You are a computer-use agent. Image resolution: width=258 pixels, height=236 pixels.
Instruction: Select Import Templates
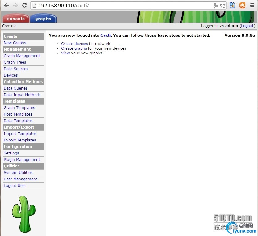[x=20, y=133]
